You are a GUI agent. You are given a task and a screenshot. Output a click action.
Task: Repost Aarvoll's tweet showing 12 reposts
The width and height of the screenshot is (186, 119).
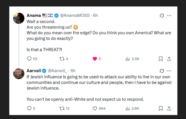click(x=62, y=108)
